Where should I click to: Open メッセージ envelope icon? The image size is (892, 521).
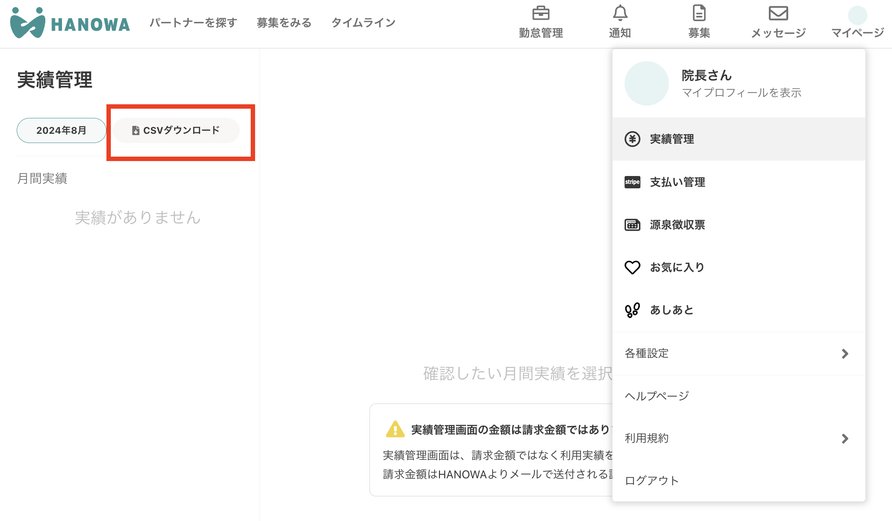[x=778, y=14]
